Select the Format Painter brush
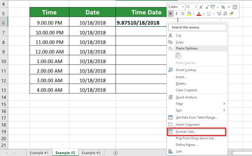 click(x=231, y=14)
